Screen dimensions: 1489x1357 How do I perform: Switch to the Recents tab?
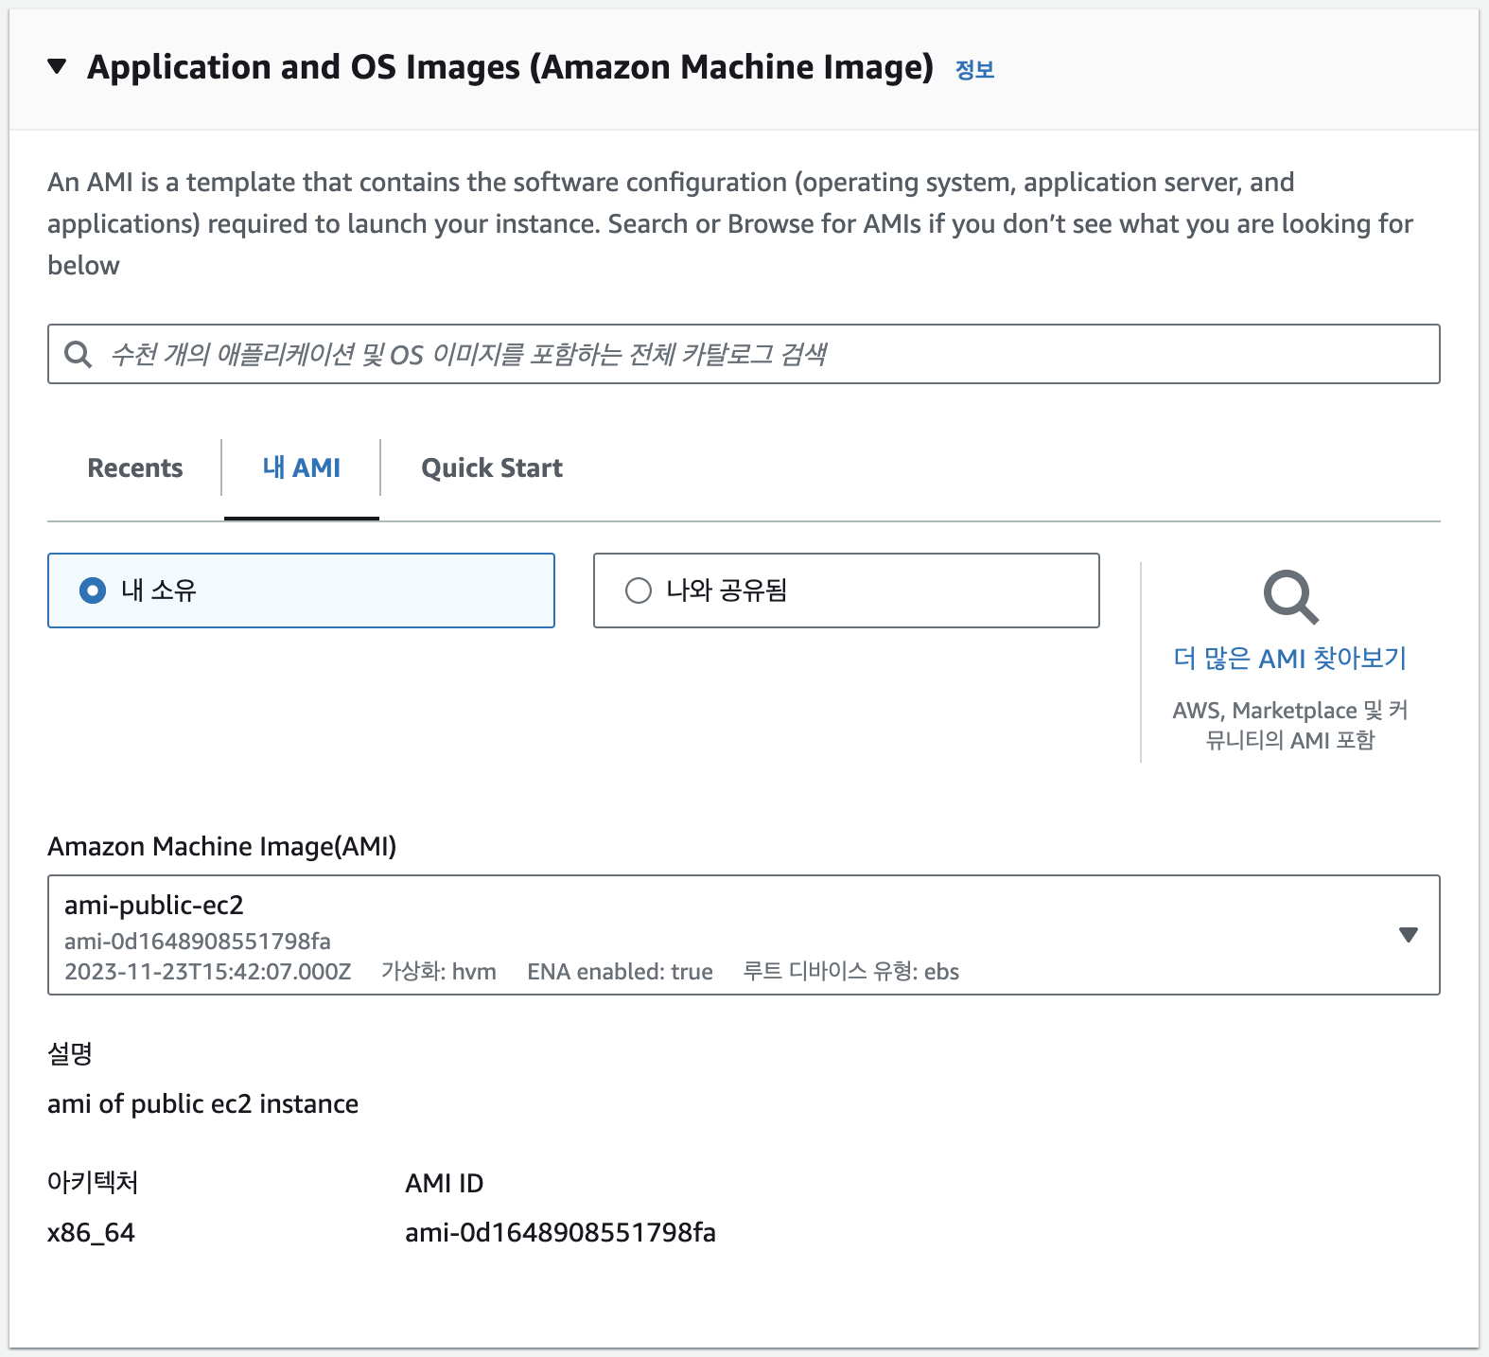pos(135,467)
